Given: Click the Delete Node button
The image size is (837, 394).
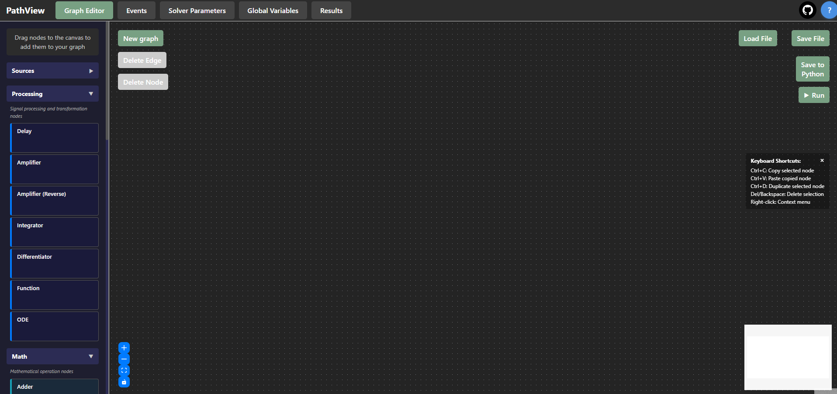Looking at the screenshot, I should pyautogui.click(x=143, y=82).
